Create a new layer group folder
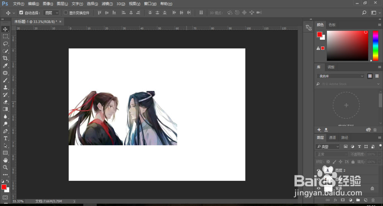The width and height of the screenshot is (383, 206). tap(358, 200)
